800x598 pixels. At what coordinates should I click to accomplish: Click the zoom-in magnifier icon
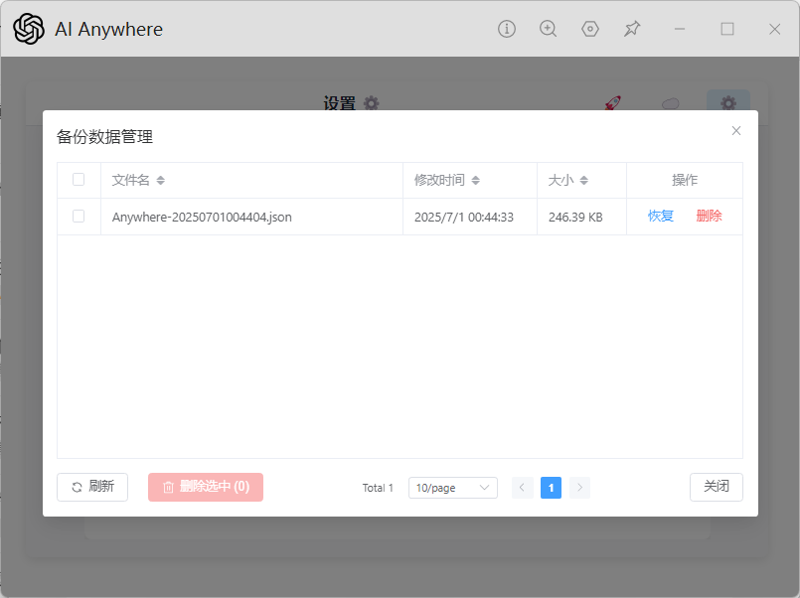(548, 29)
